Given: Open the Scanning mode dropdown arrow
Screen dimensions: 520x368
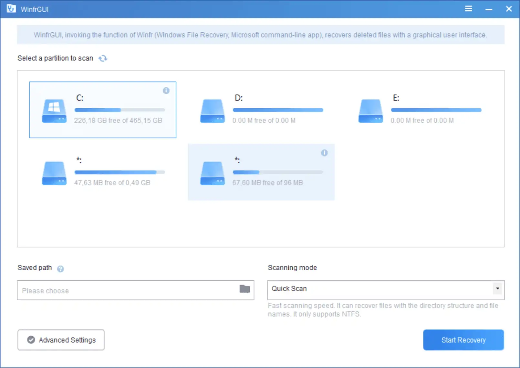Looking at the screenshot, I should 498,288.
